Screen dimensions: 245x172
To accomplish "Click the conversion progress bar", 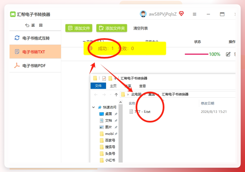I will coord(196,54).
